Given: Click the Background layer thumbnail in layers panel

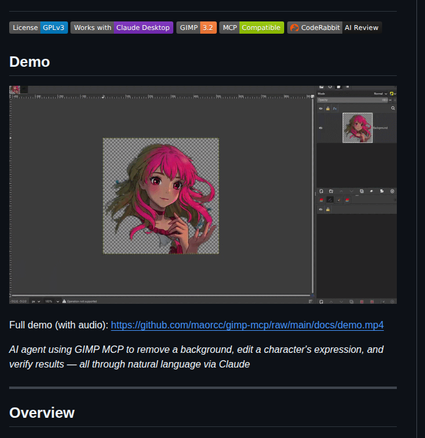Looking at the screenshot, I should [358, 128].
